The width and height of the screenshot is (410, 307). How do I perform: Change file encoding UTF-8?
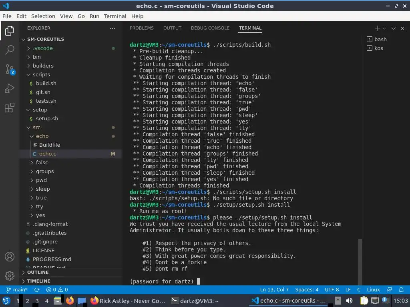pos(332,289)
